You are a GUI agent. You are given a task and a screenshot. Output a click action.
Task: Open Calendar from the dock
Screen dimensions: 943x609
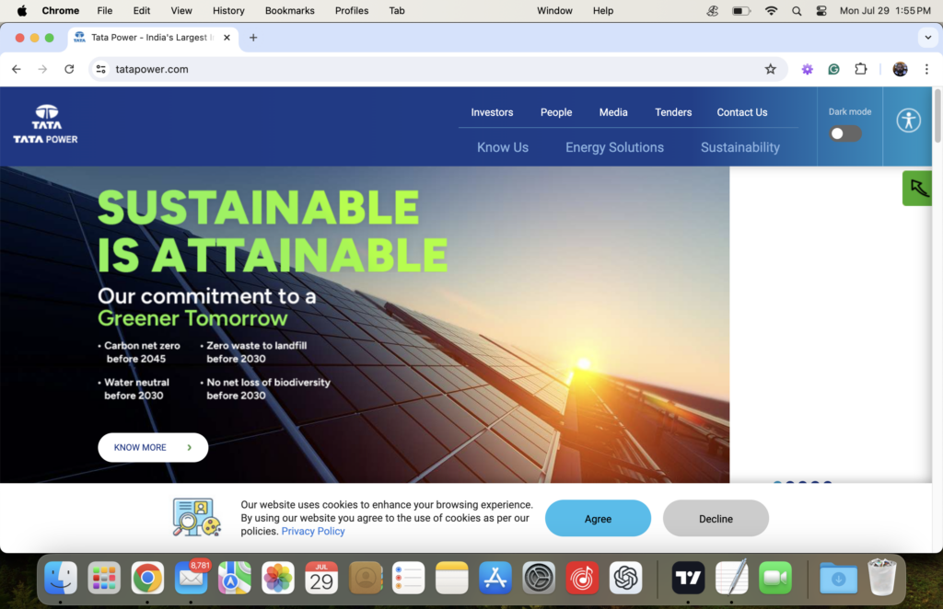(x=321, y=579)
